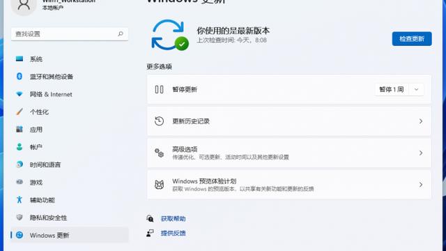Select 时间和语言 sidebar item

pos(70,165)
